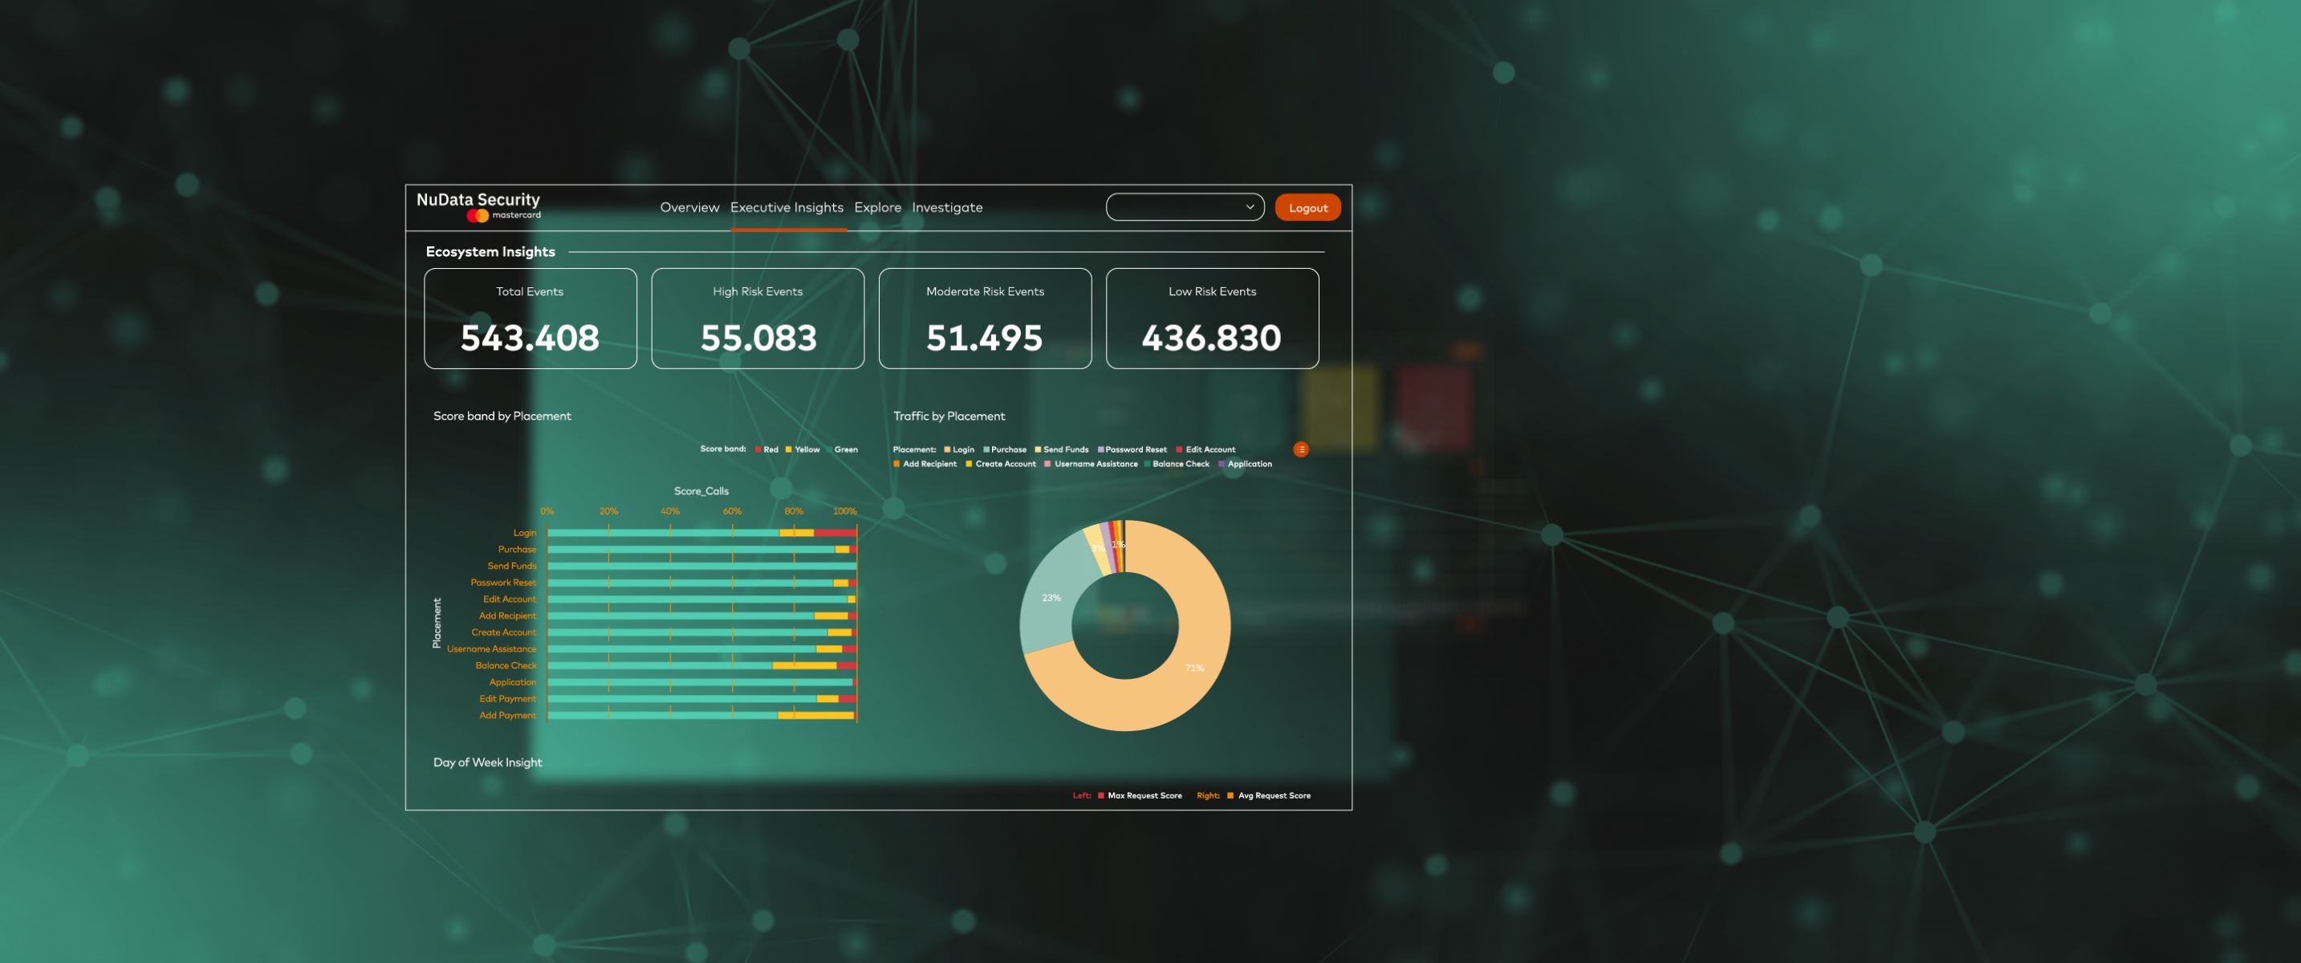2301x963 pixels.
Task: Click the Password Reset legend marker
Action: [x=1100, y=449]
